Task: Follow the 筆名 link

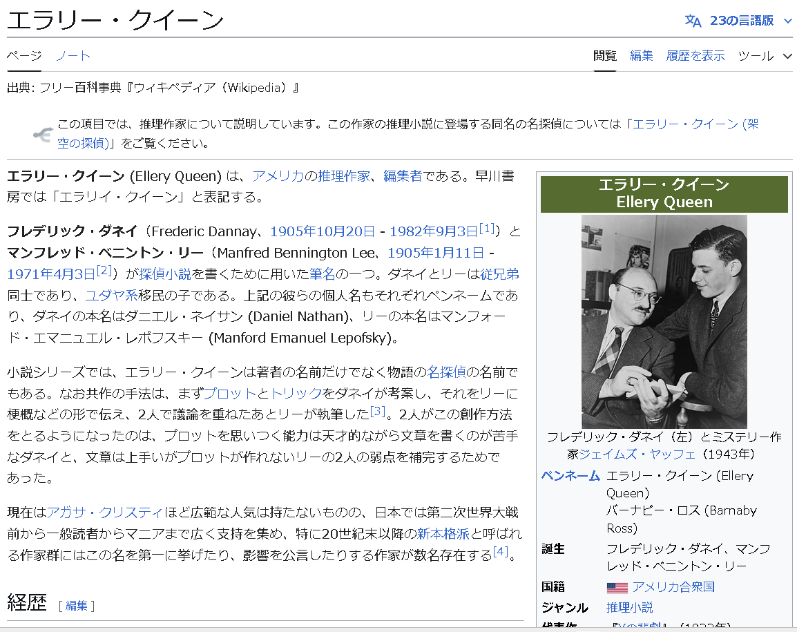Action: click(x=323, y=274)
